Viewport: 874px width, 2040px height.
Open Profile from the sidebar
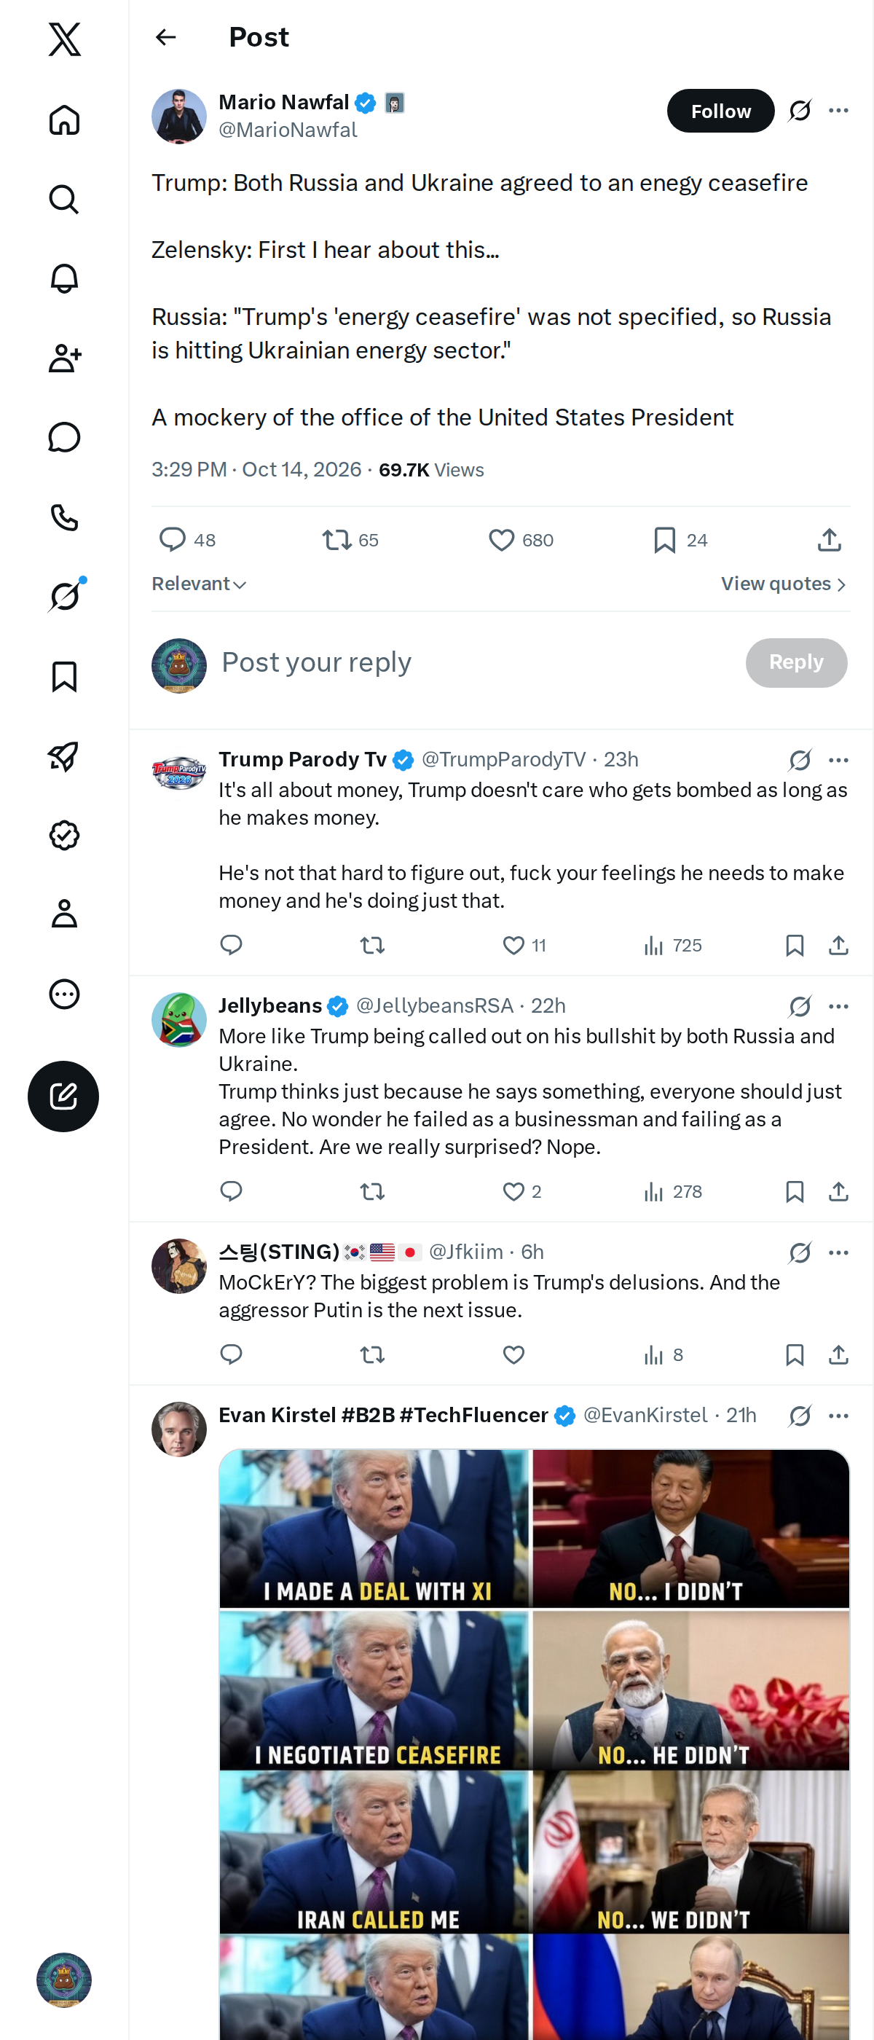(64, 914)
